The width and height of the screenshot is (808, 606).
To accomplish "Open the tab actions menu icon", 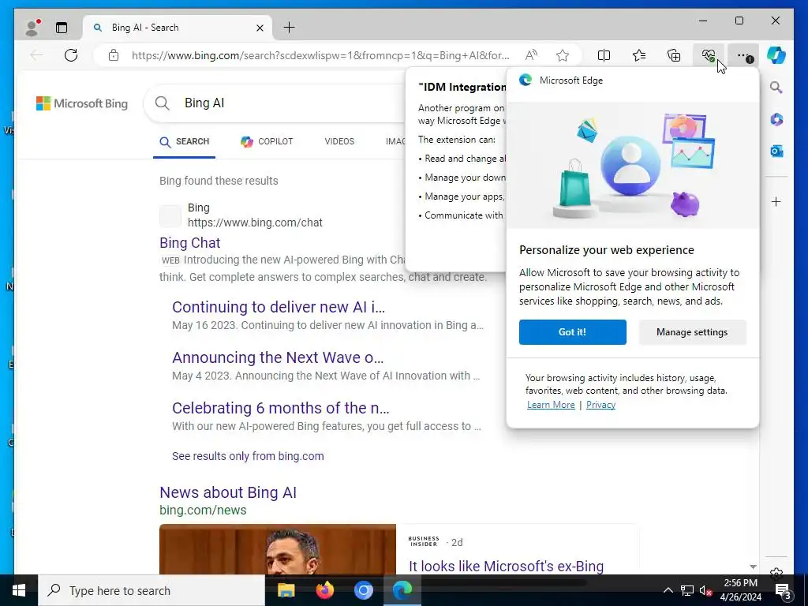I will pos(62,28).
